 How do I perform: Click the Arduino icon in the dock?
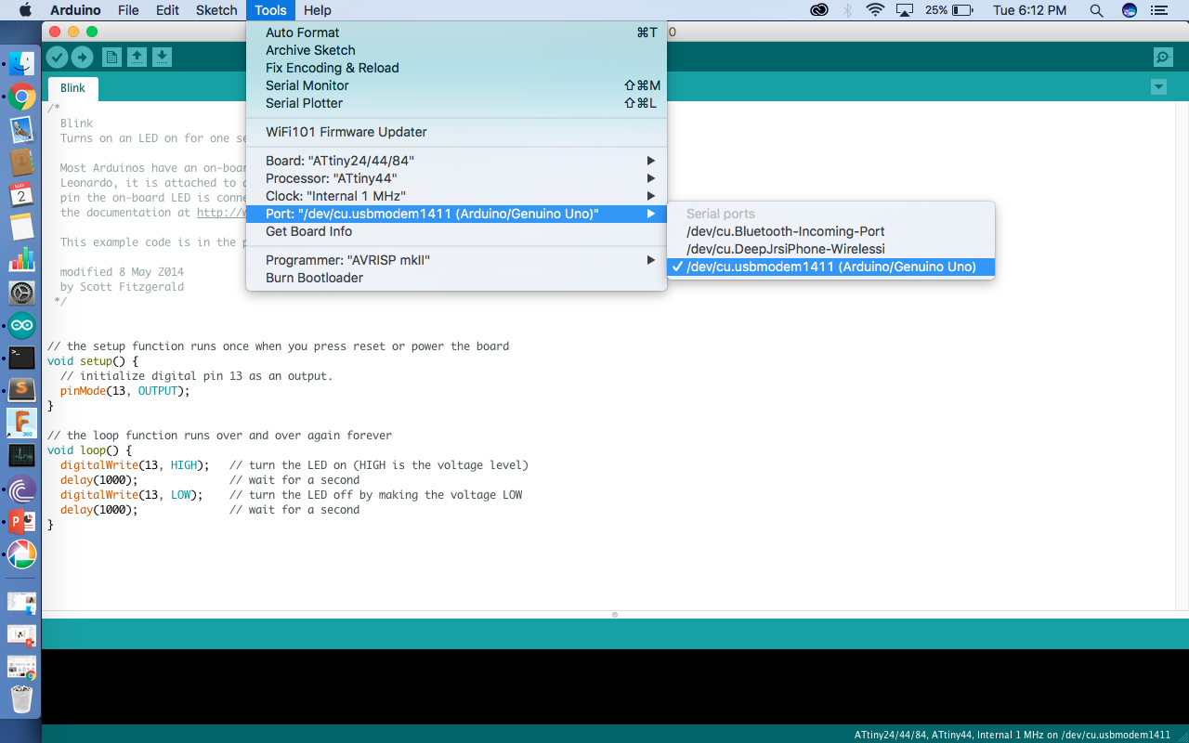tap(21, 326)
